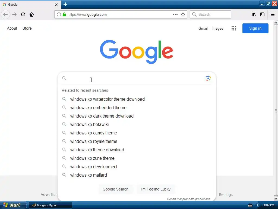Open the Images link

[217, 28]
